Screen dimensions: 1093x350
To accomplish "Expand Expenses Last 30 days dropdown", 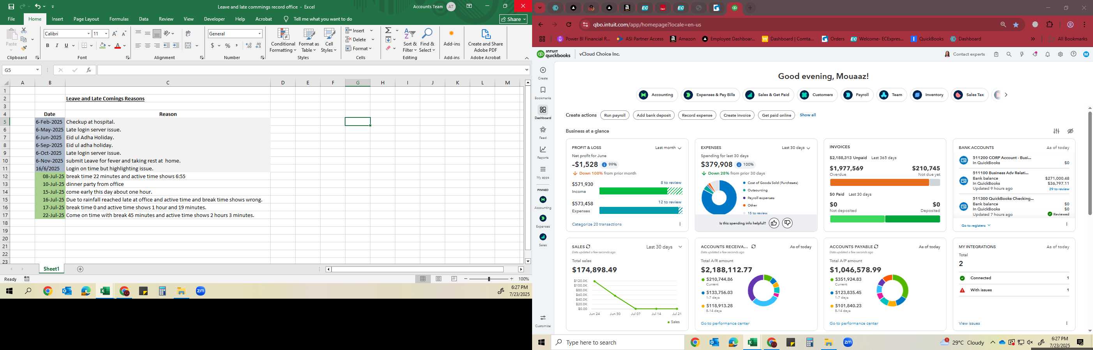I will pyautogui.click(x=795, y=148).
